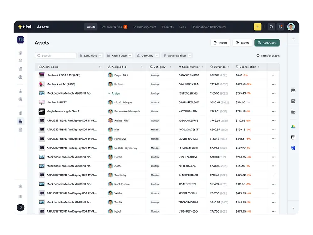This screenshot has width=313, height=235.
Task: Click the home icon in left sidebar
Action: [x=20, y=53]
